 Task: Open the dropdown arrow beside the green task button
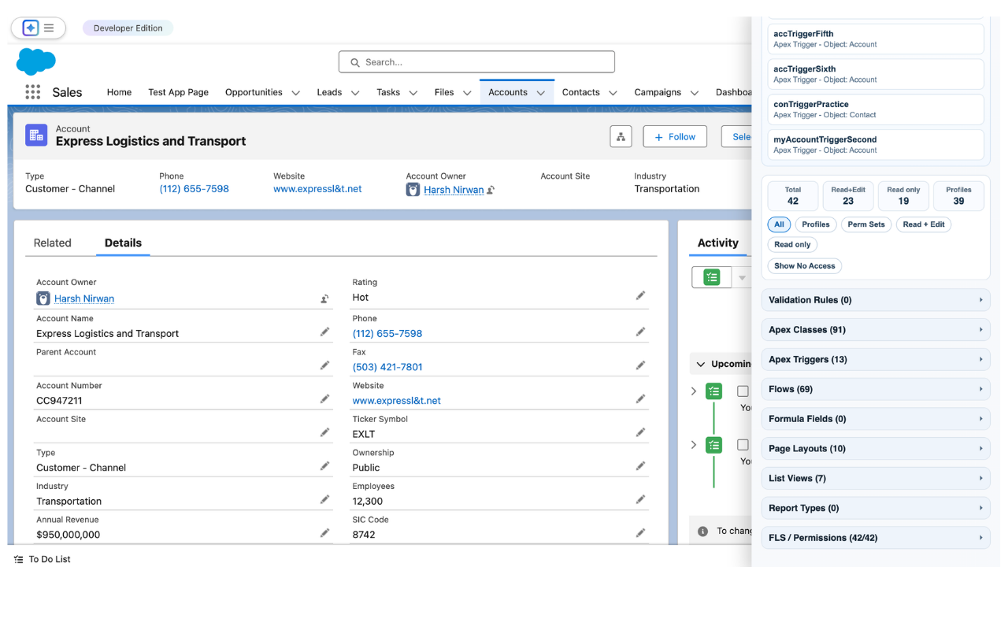click(742, 277)
